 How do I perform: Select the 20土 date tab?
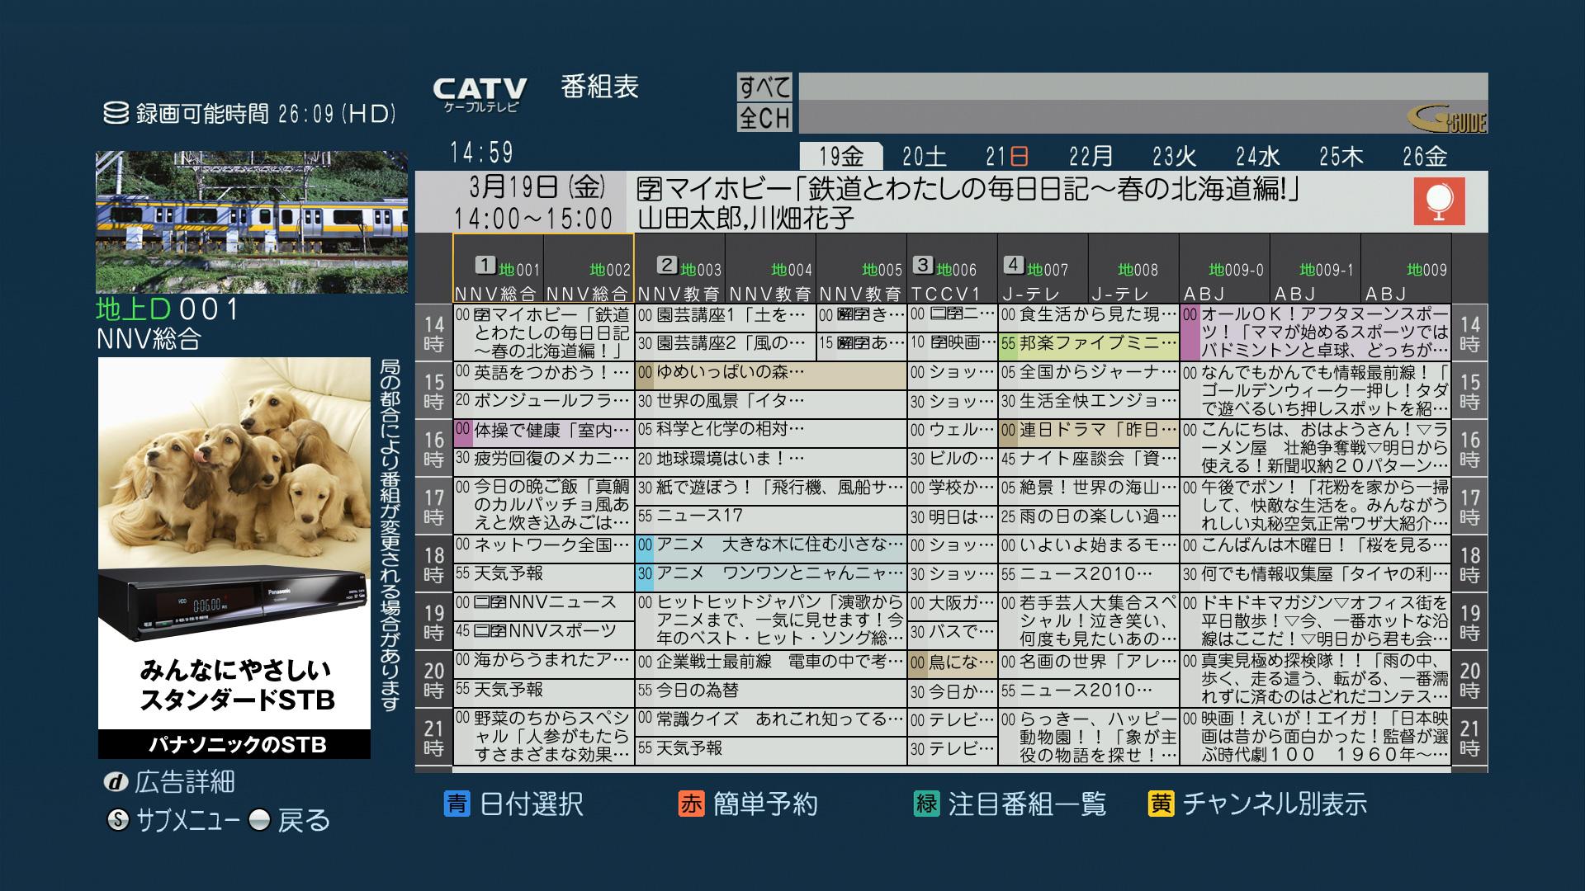[924, 156]
